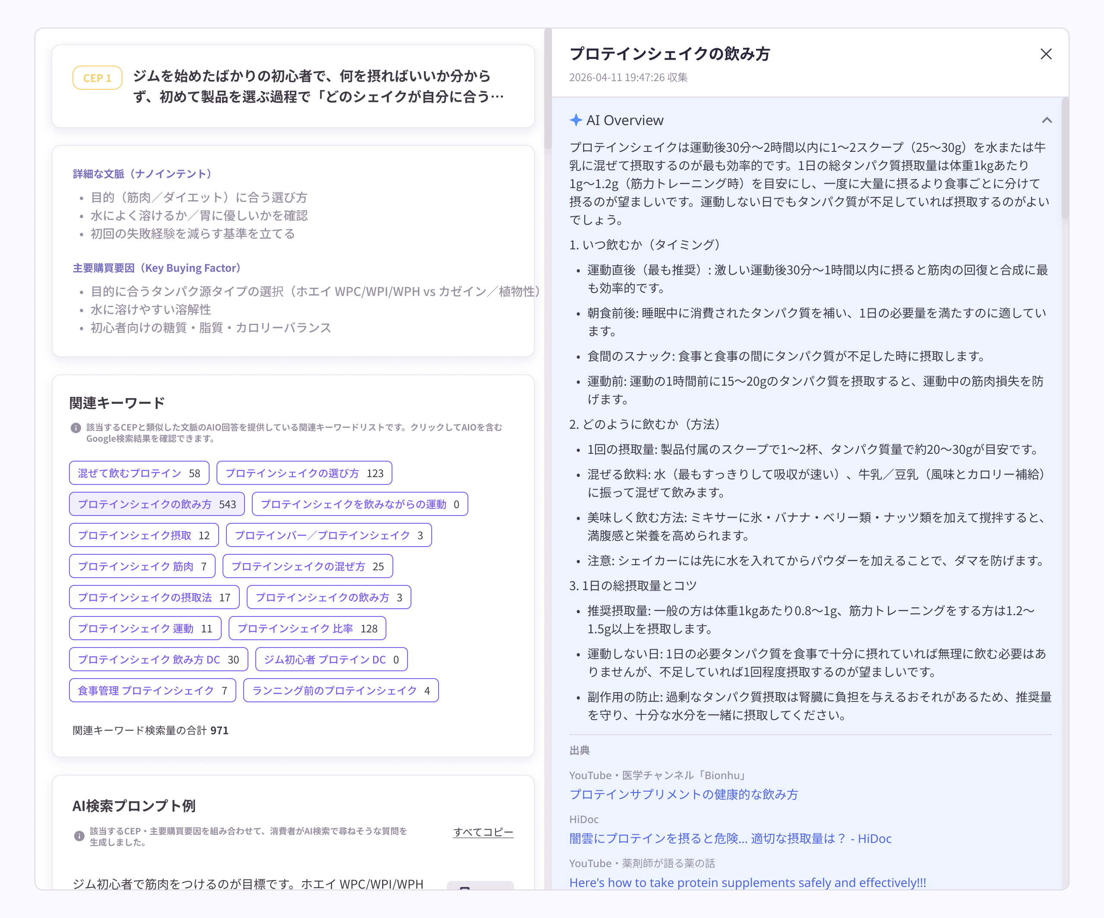Click the AI Overview sparkle icon
Viewport: 1104px width, 918px height.
[576, 120]
